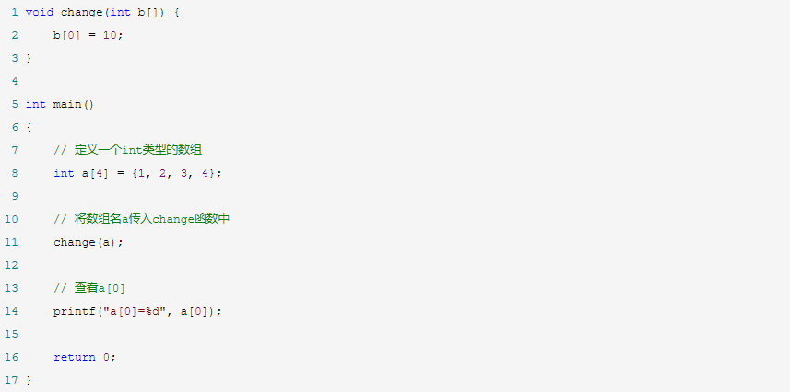The image size is (790, 392).
Task: Click line number 14 in the gutter
Action: pyautogui.click(x=11, y=311)
